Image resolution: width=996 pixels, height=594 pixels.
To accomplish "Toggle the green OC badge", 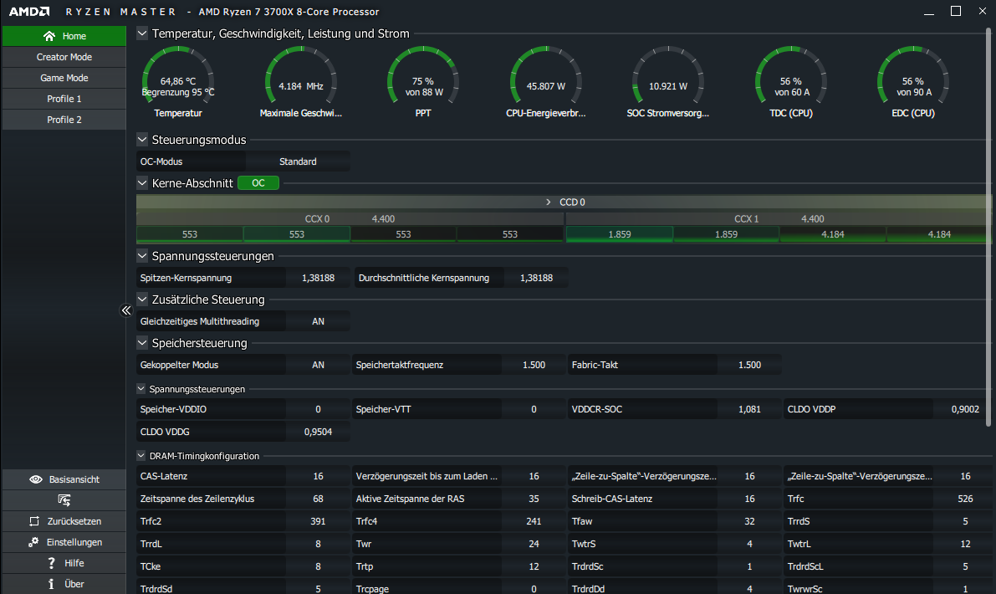I will pyautogui.click(x=258, y=183).
